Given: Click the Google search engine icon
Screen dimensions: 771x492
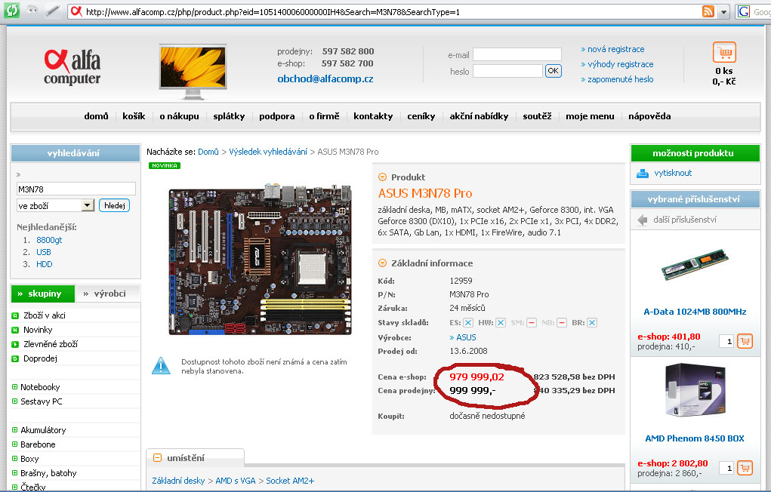Looking at the screenshot, I should 744,11.
